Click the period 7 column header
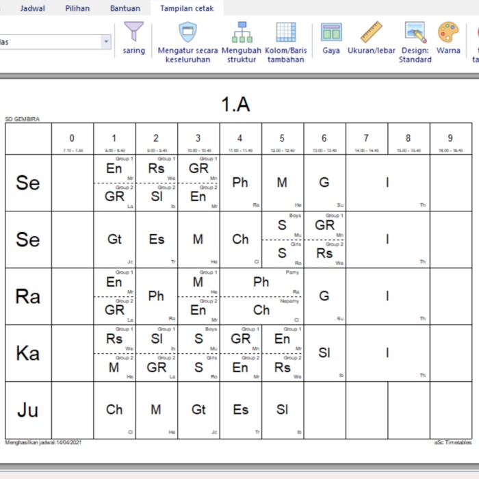 366,138
